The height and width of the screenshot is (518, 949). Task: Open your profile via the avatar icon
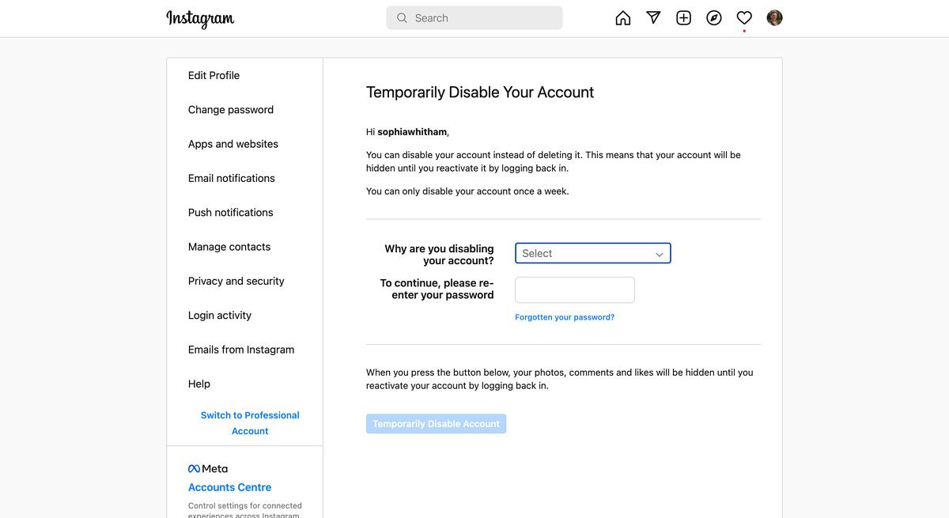click(x=773, y=17)
